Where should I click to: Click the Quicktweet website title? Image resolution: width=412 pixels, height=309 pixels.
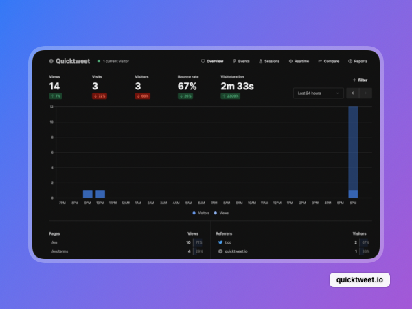point(73,61)
